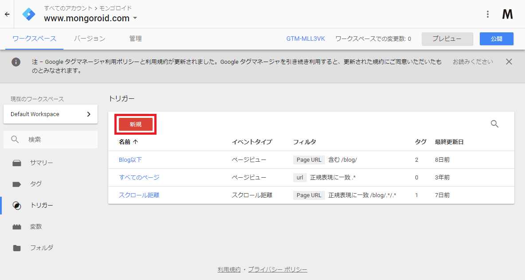The height and width of the screenshot is (280, 525).
Task: Open the スクロール距離 trigger link
Action: tap(139, 195)
